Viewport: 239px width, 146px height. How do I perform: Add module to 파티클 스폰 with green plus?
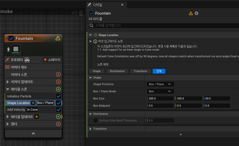pos(58,89)
